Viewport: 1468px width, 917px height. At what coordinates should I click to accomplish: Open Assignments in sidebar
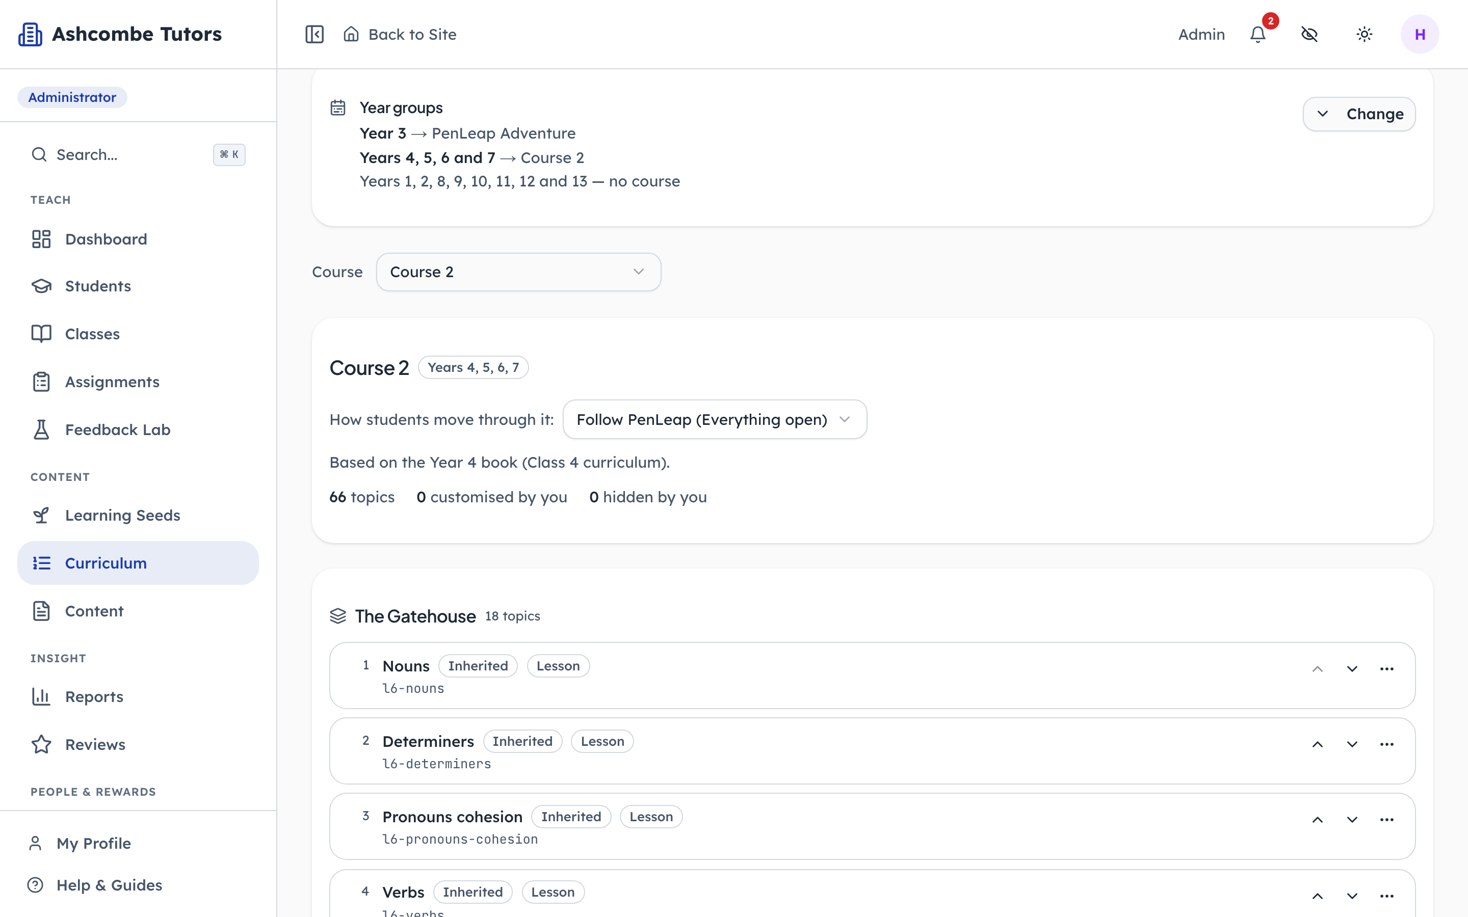coord(138,382)
